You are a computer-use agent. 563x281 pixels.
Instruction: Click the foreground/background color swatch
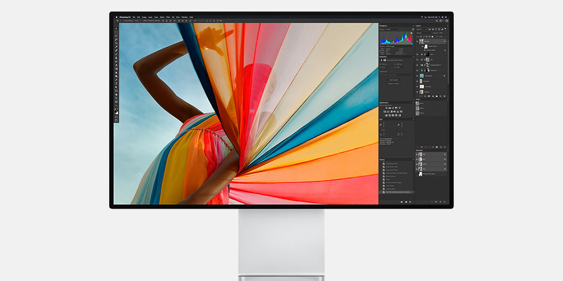point(116,112)
